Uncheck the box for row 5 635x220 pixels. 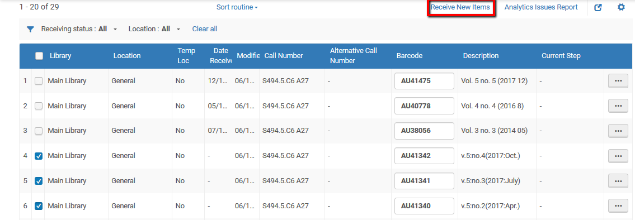click(39, 181)
